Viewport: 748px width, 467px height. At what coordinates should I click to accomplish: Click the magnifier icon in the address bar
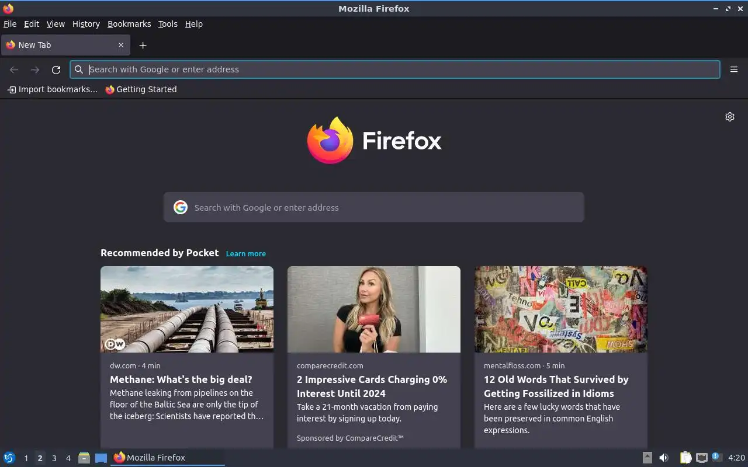click(x=79, y=69)
